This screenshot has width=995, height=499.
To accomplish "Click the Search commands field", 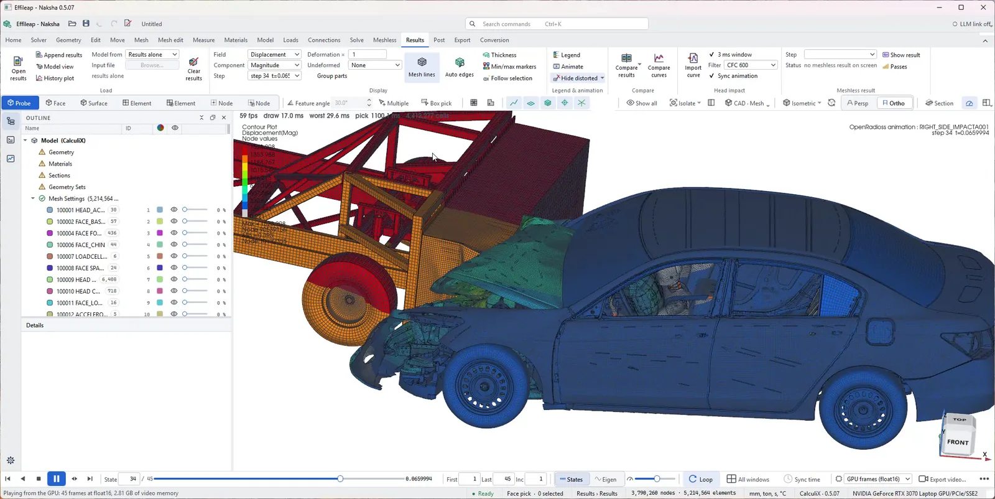I will pos(557,24).
